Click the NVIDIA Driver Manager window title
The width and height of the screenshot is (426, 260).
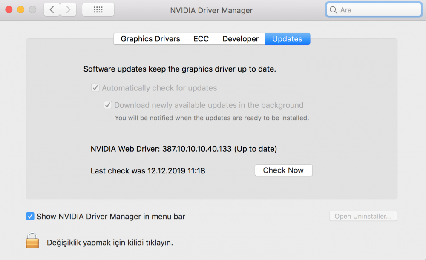pos(211,10)
